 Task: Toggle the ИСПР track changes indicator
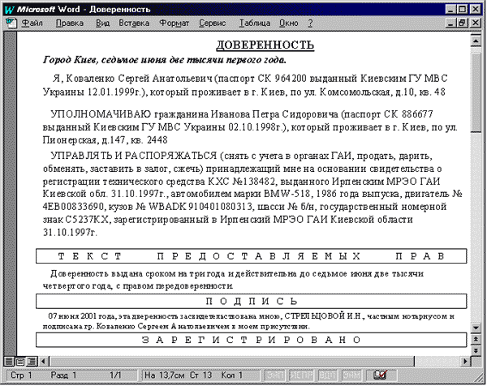300,375
